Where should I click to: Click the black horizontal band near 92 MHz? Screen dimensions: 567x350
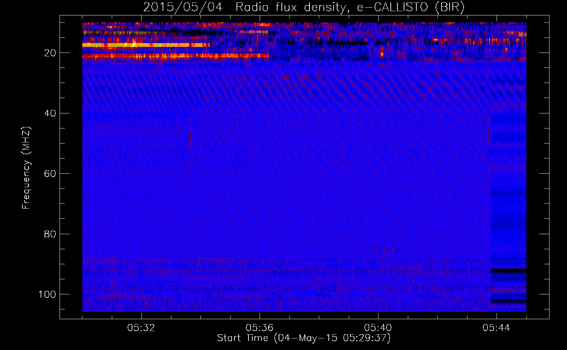pos(508,271)
